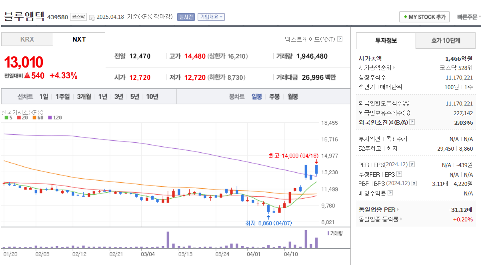Click 선차트 label
The image size is (484, 265).
point(25,97)
